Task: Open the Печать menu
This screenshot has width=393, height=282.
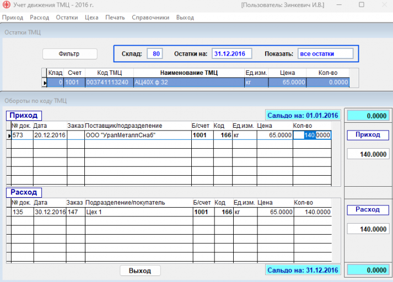Action: click(115, 18)
